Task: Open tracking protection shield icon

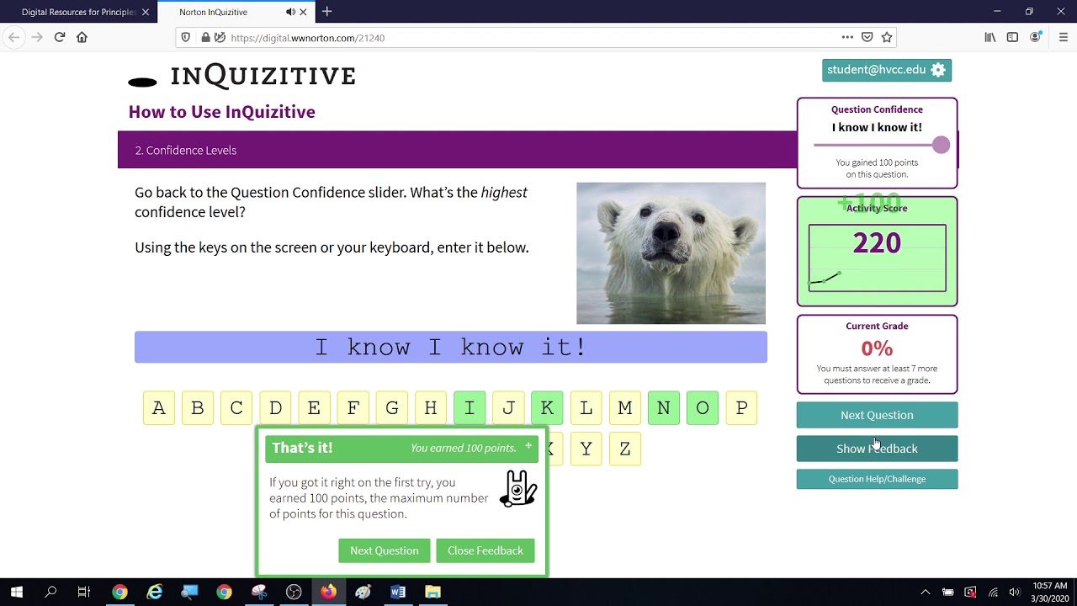Action: 186,37
